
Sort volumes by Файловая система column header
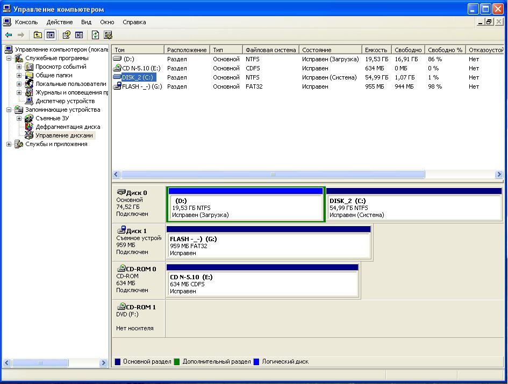[x=270, y=50]
